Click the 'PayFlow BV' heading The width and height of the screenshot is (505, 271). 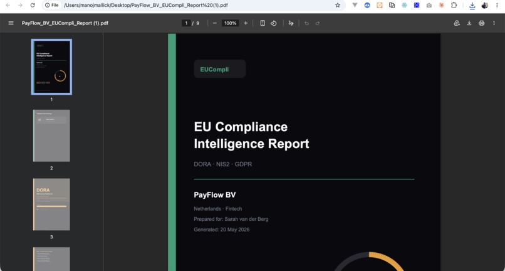pos(215,195)
